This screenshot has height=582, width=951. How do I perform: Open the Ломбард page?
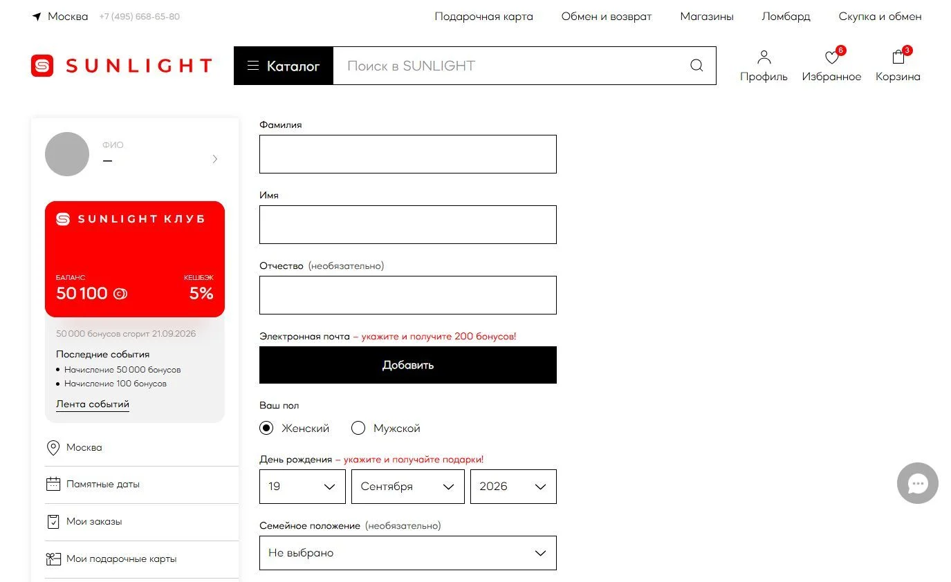tap(786, 17)
